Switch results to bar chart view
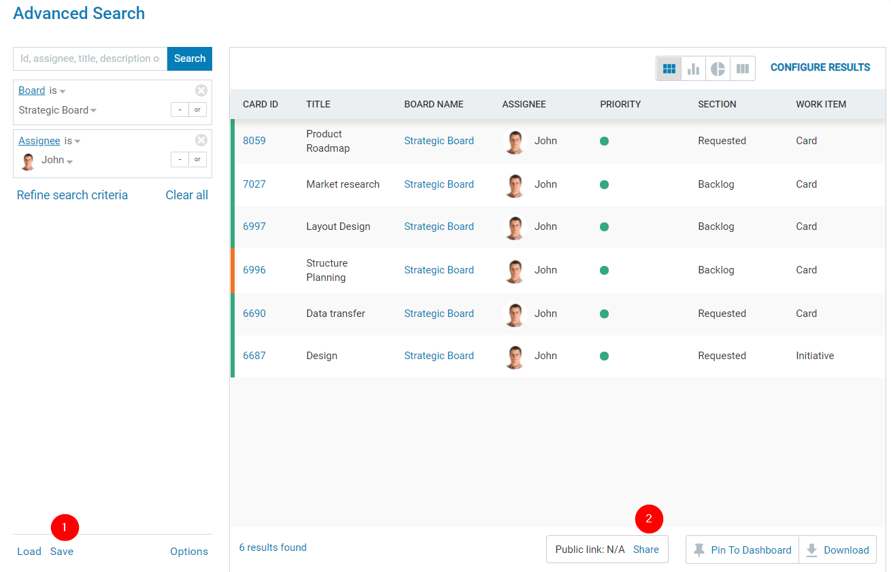 point(693,69)
